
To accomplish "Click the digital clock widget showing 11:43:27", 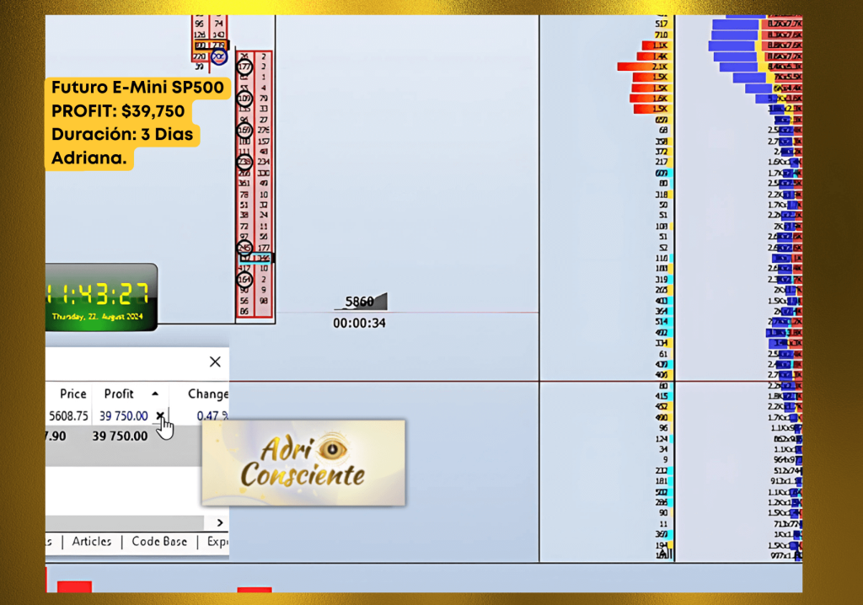I will click(101, 297).
